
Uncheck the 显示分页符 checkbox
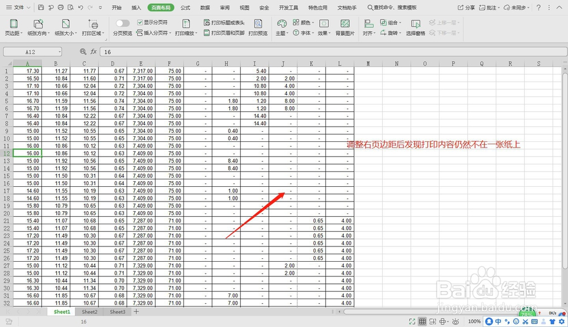pyautogui.click(x=140, y=23)
